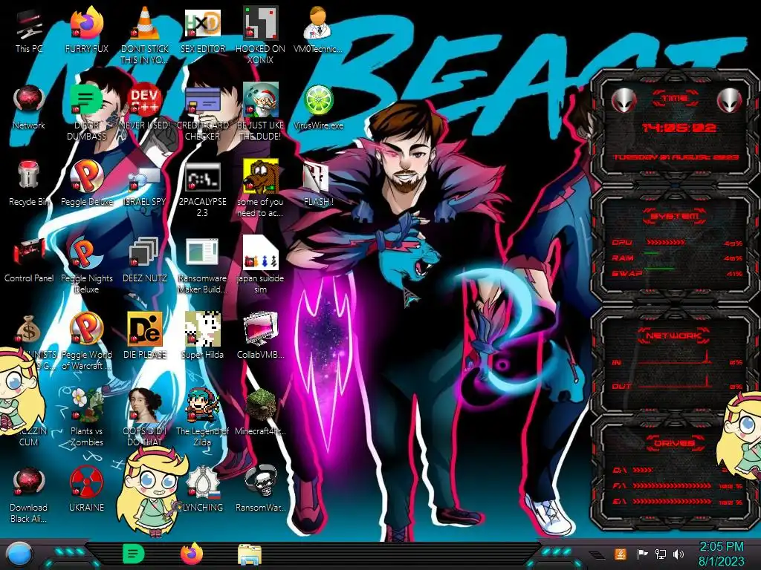The height and width of the screenshot is (570, 761).
Task: Open the clock showing 2:05 PM
Action: coord(721,554)
